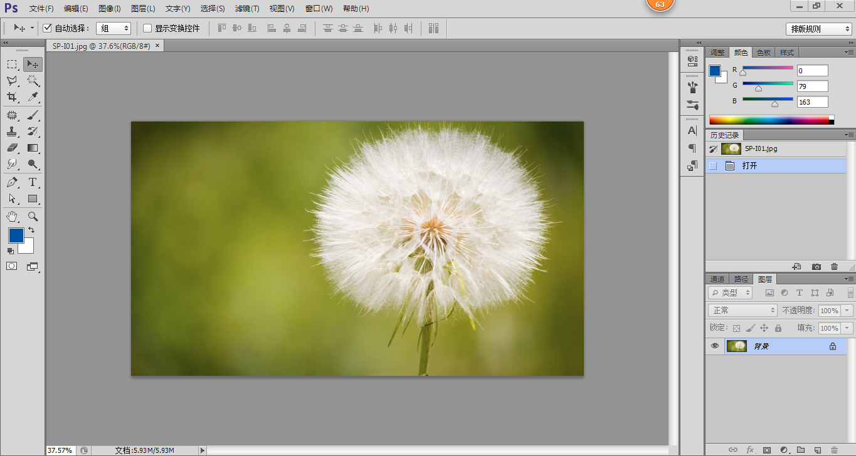
Task: Swap foreground and background colors
Action: click(x=31, y=230)
